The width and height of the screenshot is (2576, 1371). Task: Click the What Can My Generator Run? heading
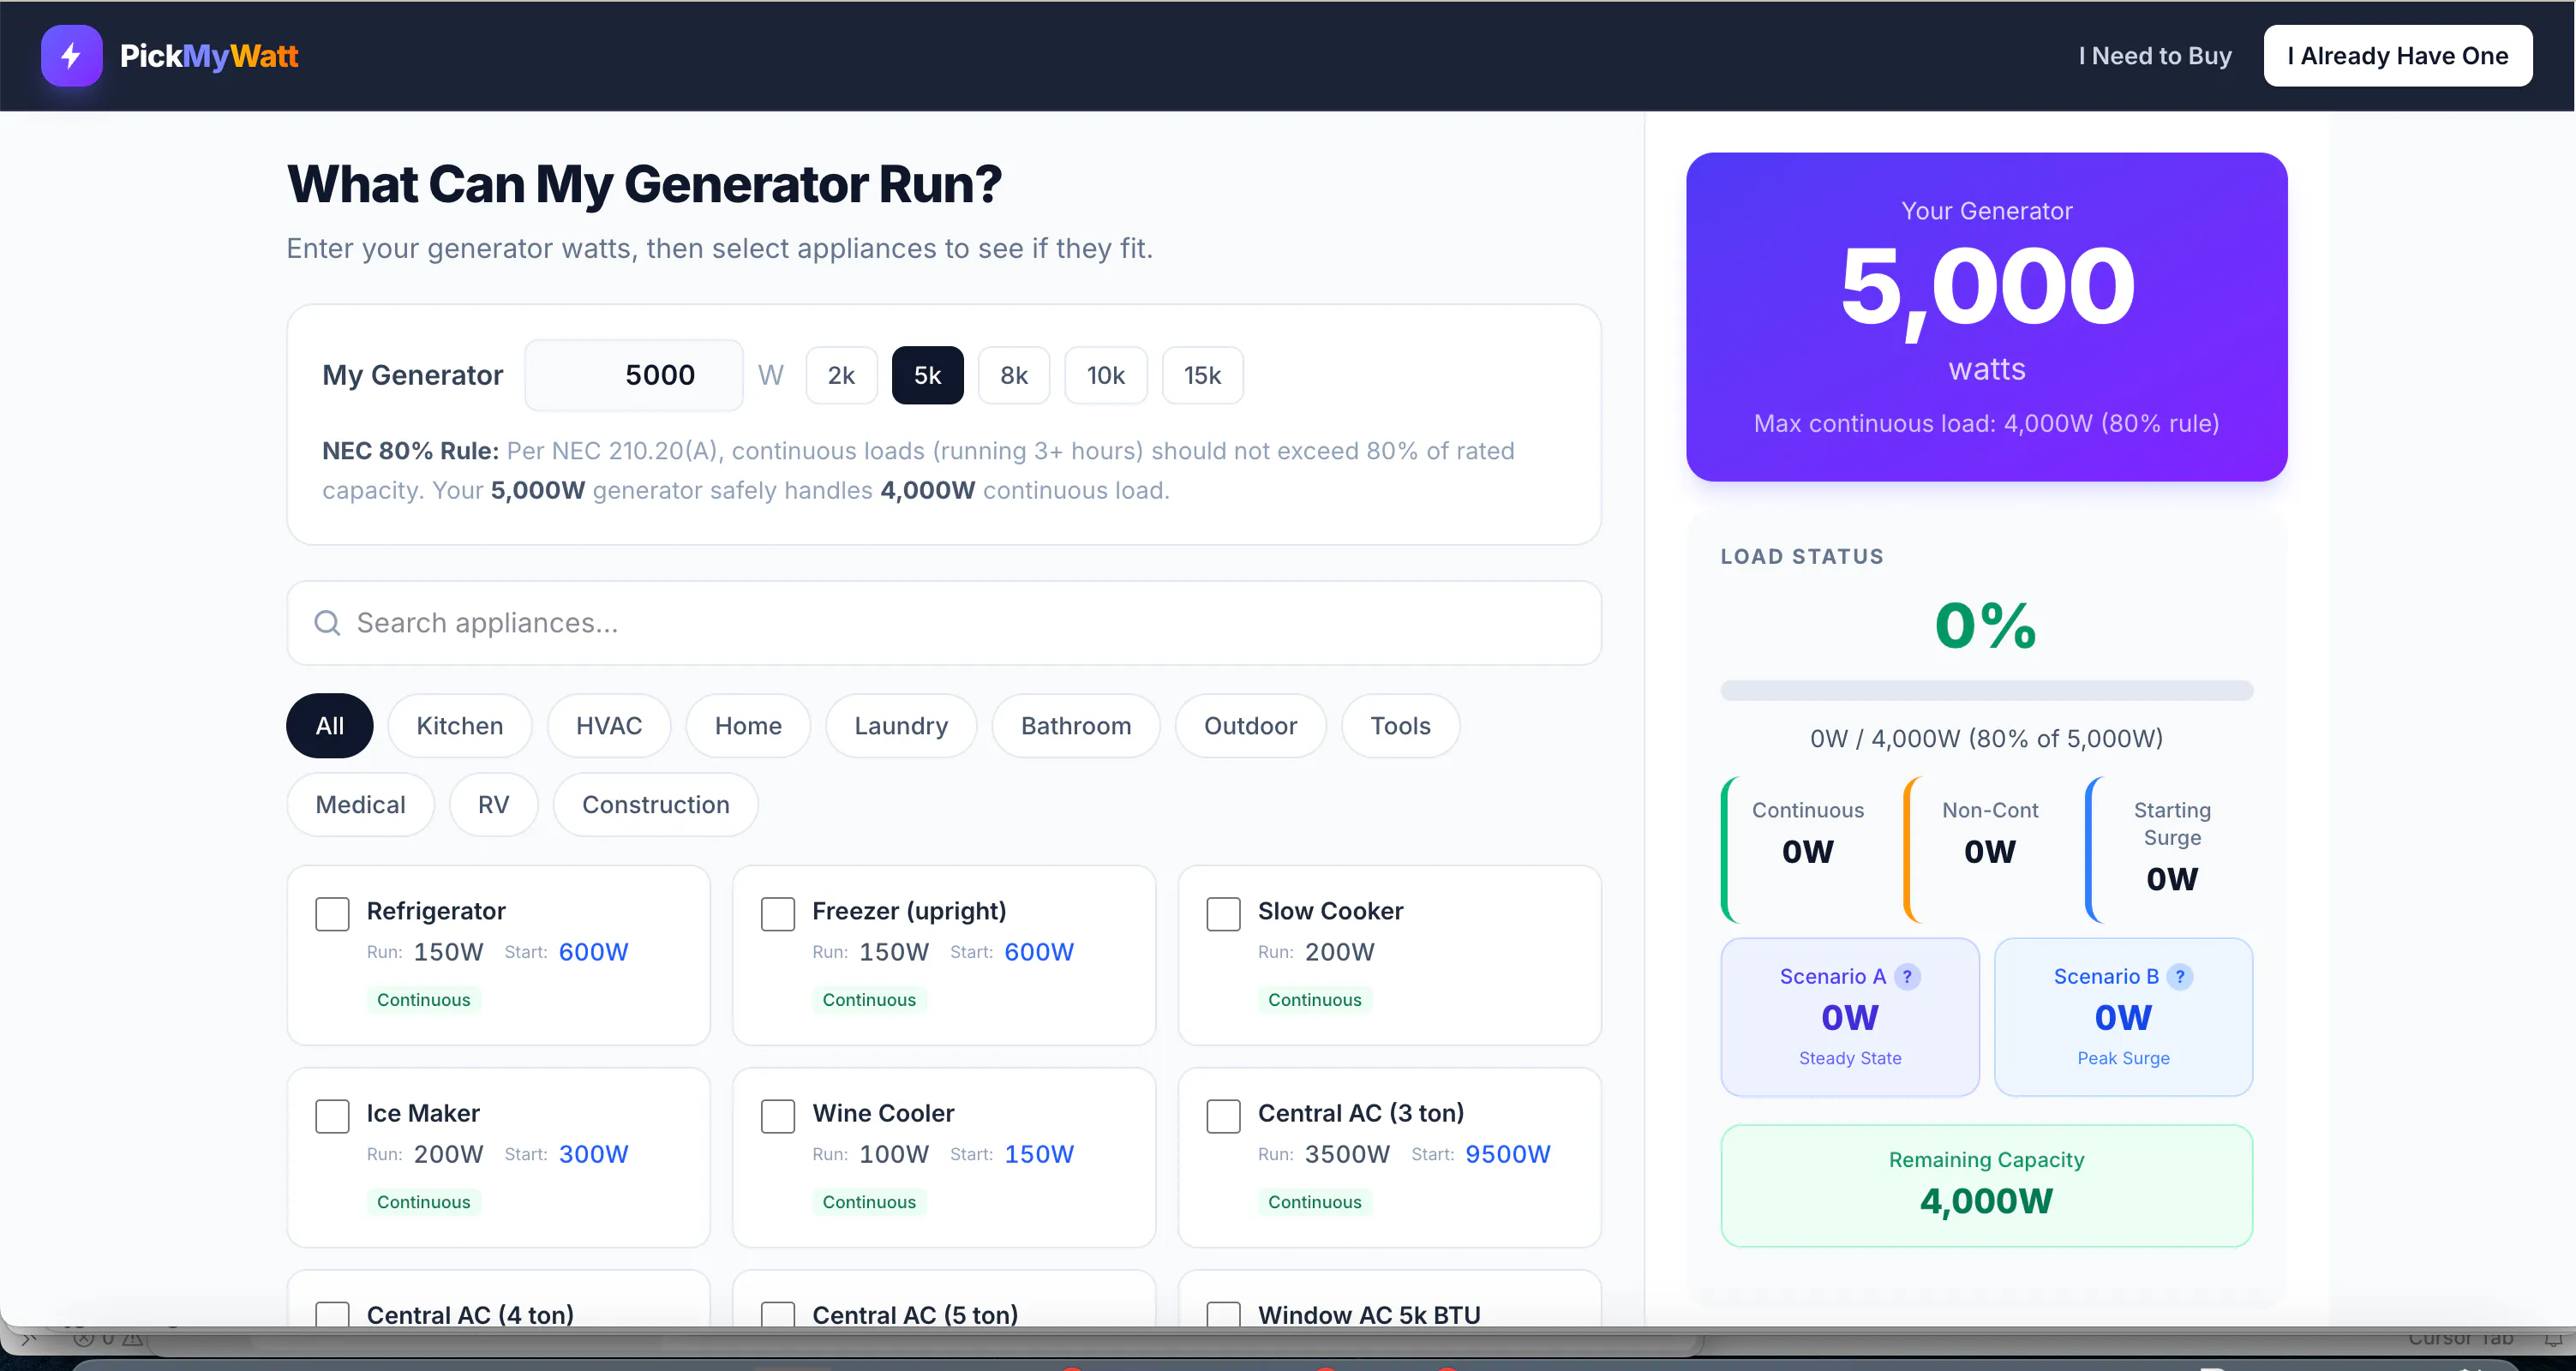pyautogui.click(x=644, y=184)
